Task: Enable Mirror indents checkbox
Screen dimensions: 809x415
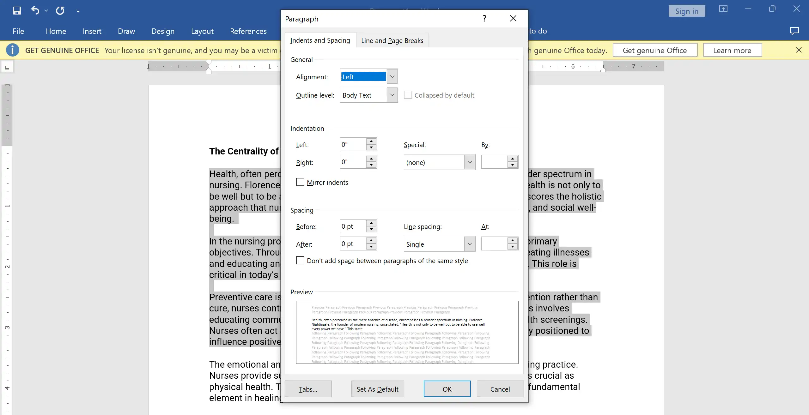Action: [x=300, y=182]
